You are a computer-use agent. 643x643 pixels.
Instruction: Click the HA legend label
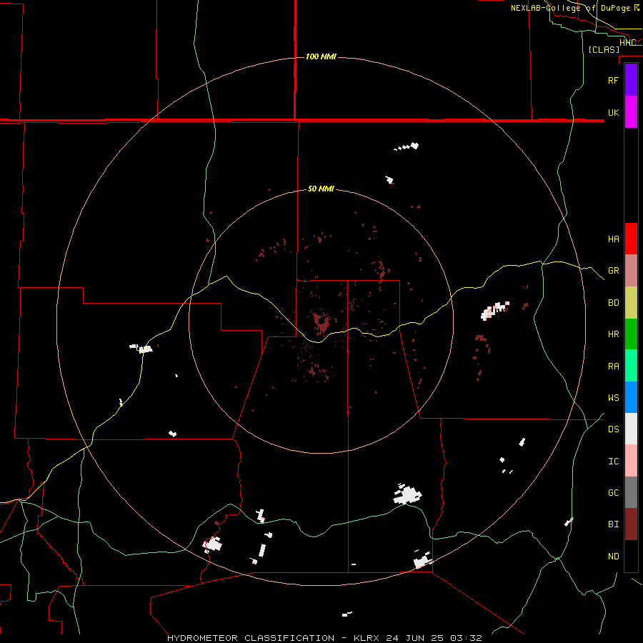coord(613,239)
